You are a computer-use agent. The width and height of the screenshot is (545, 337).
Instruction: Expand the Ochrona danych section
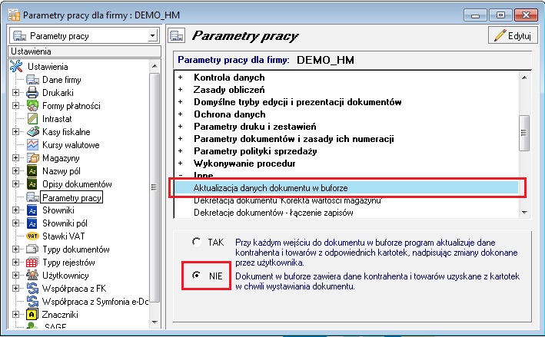(x=181, y=114)
